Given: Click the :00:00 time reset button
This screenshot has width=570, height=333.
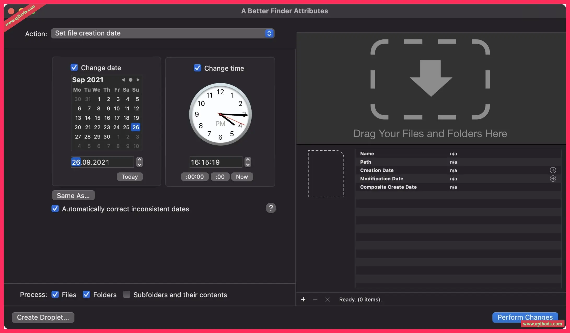Looking at the screenshot, I should (195, 177).
